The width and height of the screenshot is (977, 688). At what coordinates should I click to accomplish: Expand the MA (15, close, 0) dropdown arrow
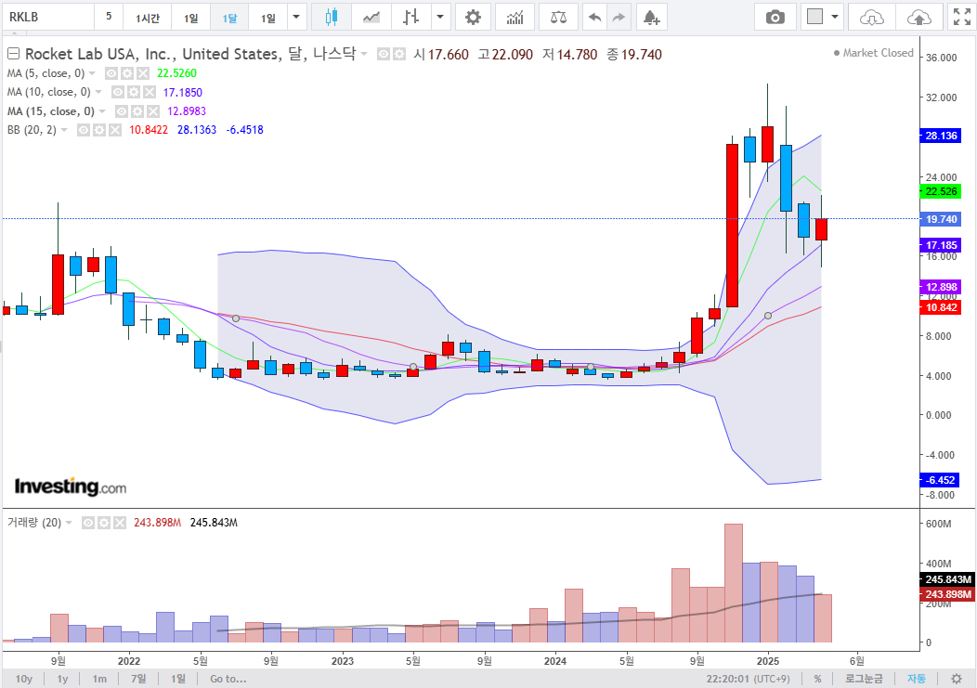(102, 111)
